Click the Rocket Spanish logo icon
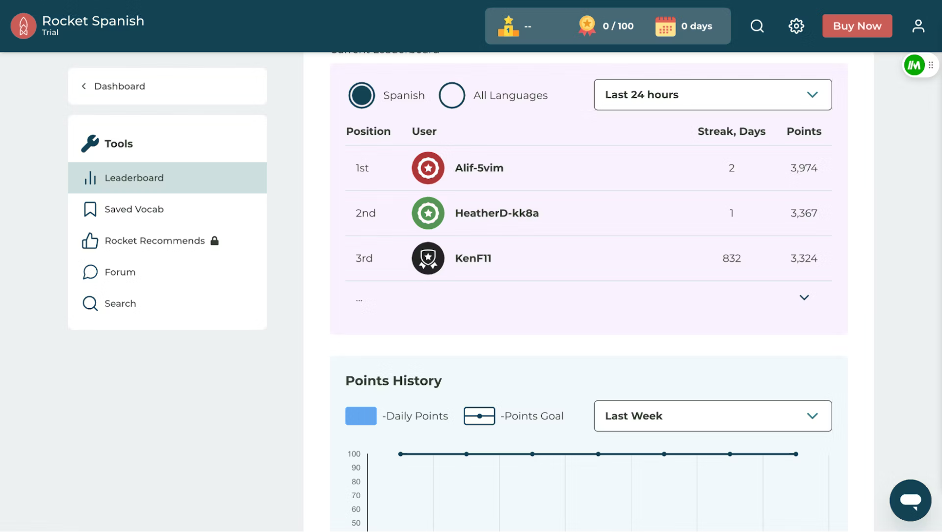 coord(23,26)
